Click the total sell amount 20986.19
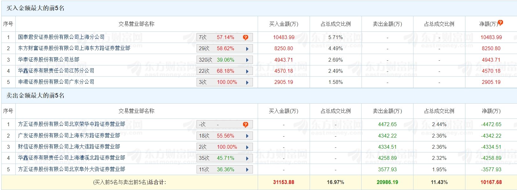517x190 pixels. click(387, 182)
